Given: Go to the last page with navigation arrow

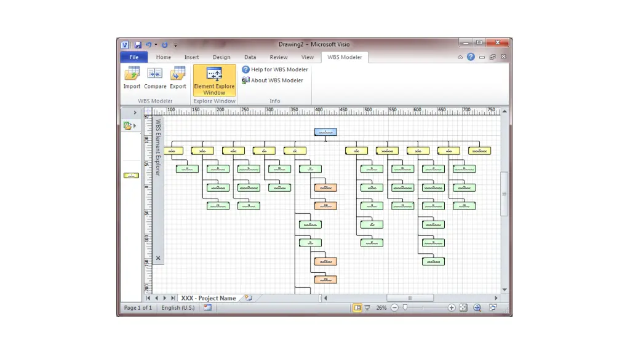Looking at the screenshot, I should [x=173, y=298].
